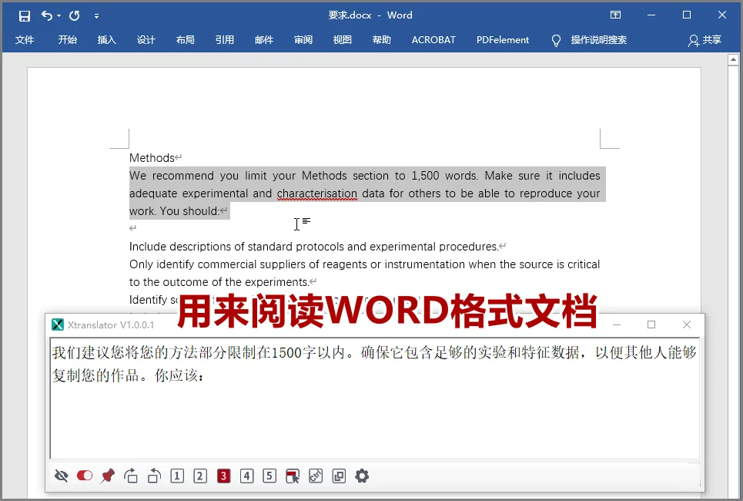Select translation engine number 4
The width and height of the screenshot is (743, 501).
(x=246, y=476)
